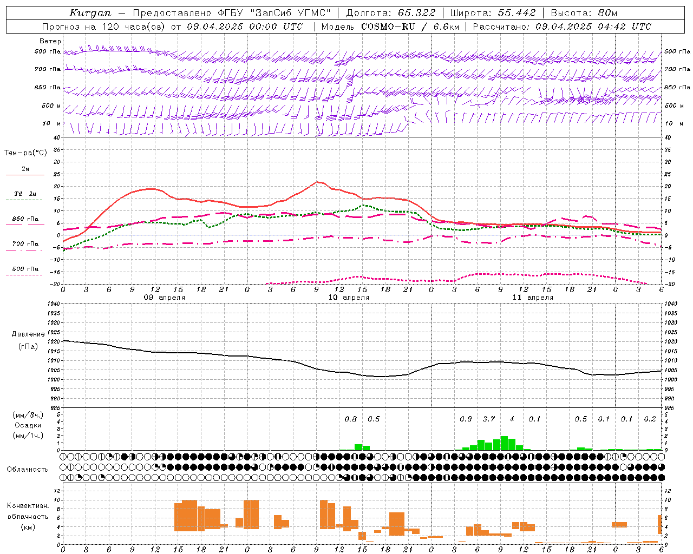Image resolution: width=693 pixels, height=554 pixels.
Task: Click the "(мм/3ч.)" precipitation unit label
Action: pos(28,415)
